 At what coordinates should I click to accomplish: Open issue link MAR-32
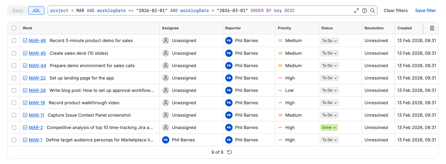point(37,78)
